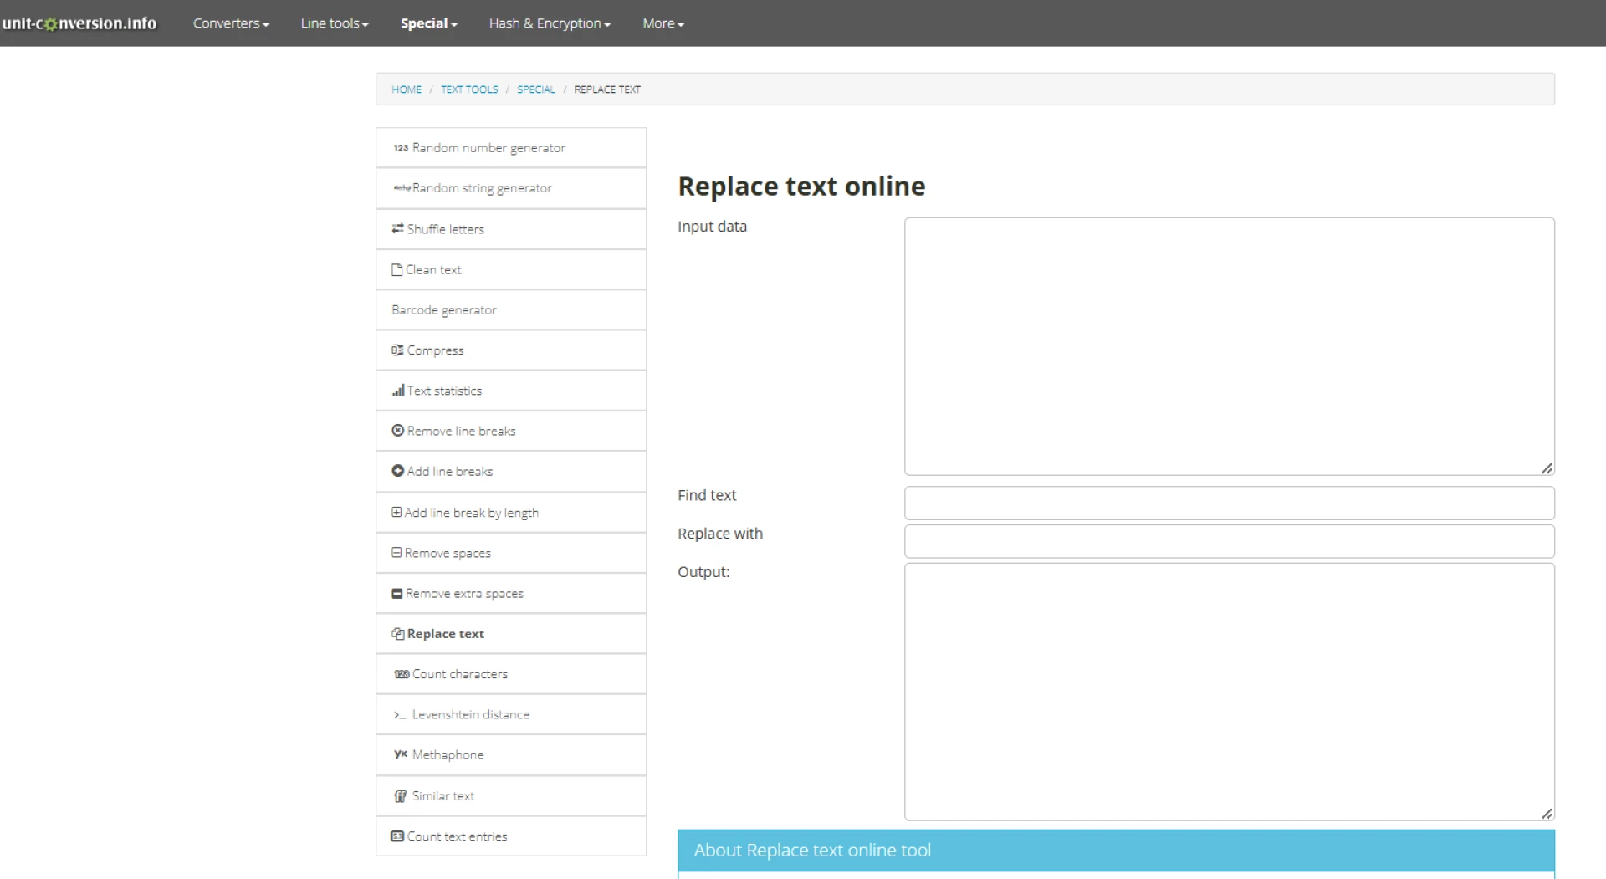Select the Similar text tool
This screenshot has height=879, width=1606.
(442, 795)
